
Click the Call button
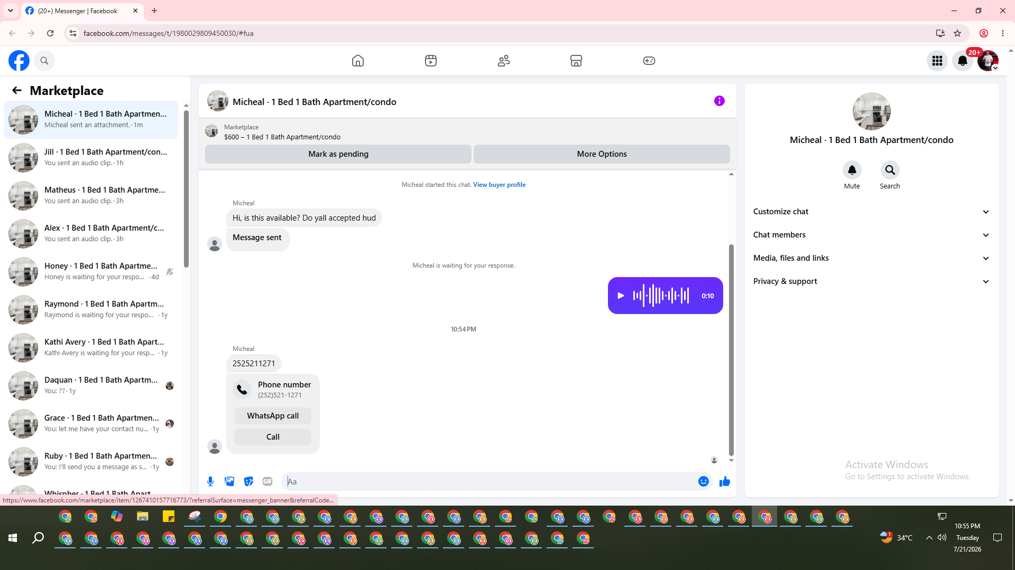[x=273, y=437]
